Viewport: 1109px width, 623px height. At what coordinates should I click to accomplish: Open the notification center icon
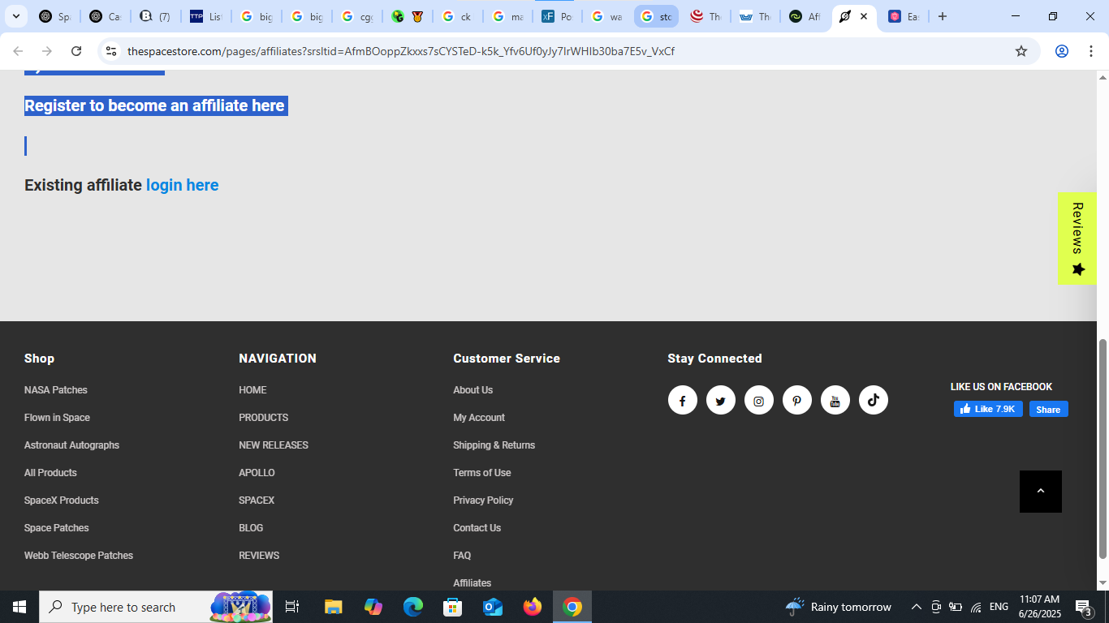click(x=1084, y=607)
